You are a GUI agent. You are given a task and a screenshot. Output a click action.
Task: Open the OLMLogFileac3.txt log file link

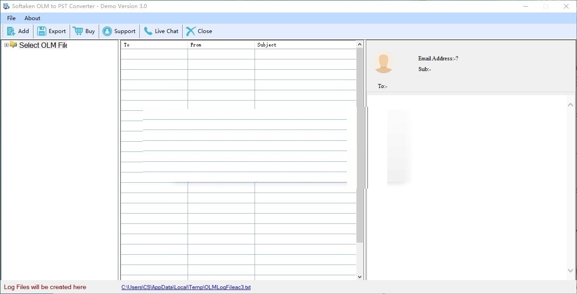coord(186,287)
